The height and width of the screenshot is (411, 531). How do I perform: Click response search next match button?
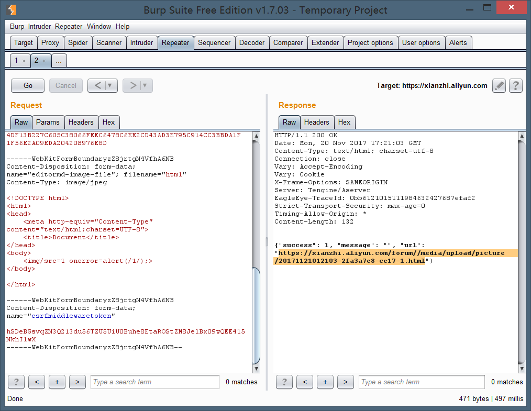346,382
